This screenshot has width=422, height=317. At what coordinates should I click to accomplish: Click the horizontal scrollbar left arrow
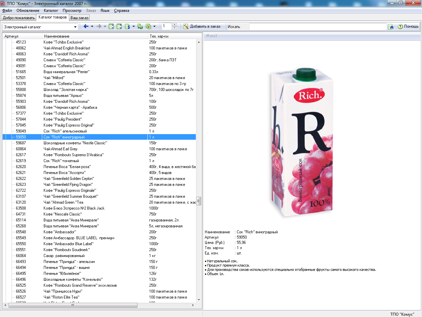pyautogui.click(x=5, y=305)
